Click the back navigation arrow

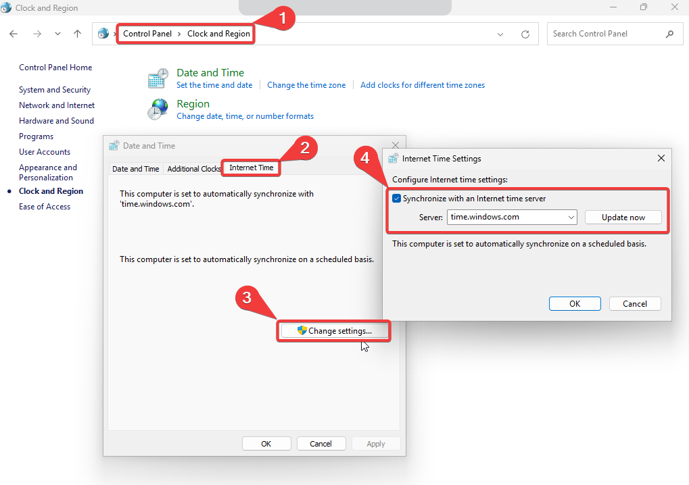pos(14,34)
